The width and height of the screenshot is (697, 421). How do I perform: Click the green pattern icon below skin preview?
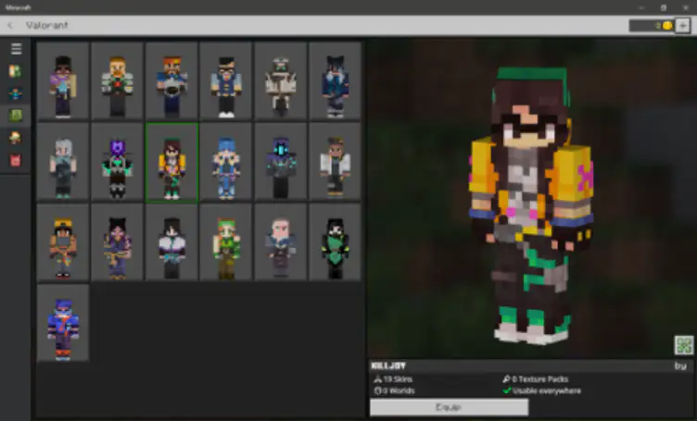pyautogui.click(x=684, y=345)
